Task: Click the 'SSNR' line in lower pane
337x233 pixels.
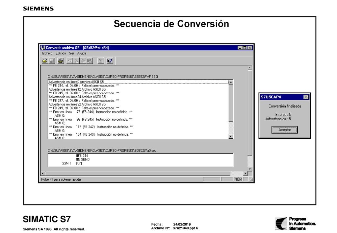Action: [x=72, y=163]
